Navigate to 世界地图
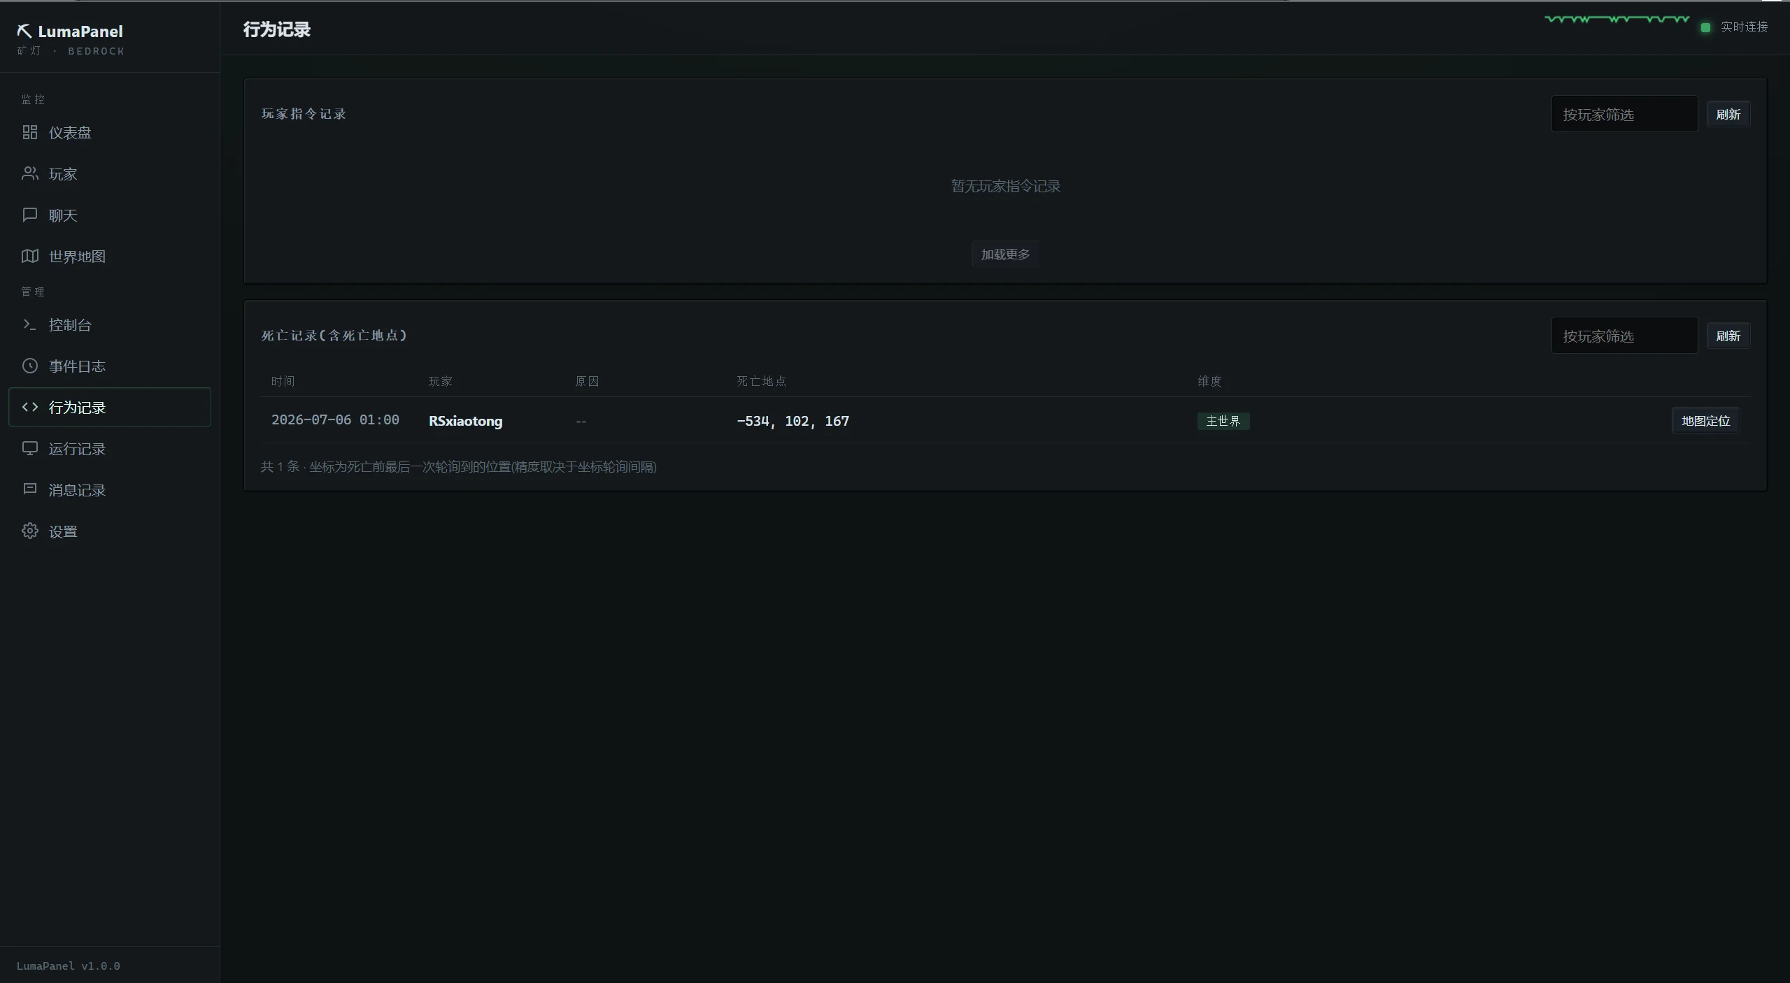The height and width of the screenshot is (983, 1790). coord(110,256)
